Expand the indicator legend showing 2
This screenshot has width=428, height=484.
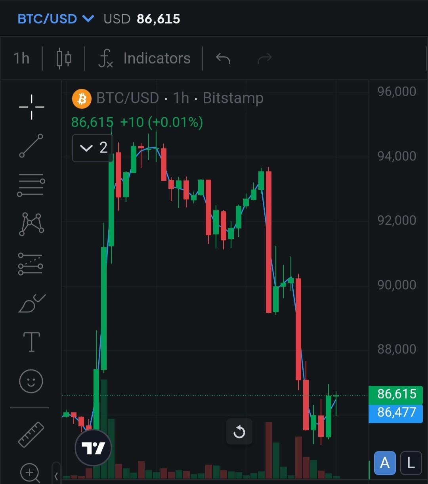93,148
